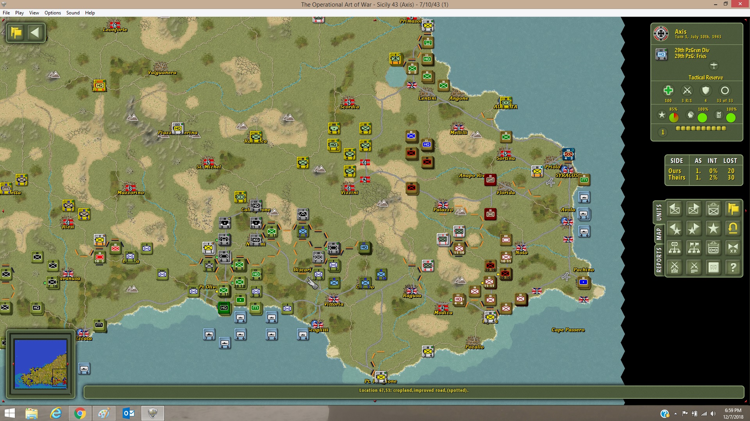
Task: Open the Play menu
Action: (20, 13)
